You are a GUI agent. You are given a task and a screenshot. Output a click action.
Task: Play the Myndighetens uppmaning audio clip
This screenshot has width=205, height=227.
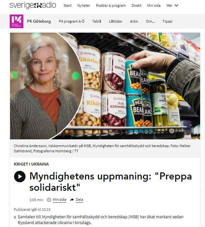click(x=20, y=176)
